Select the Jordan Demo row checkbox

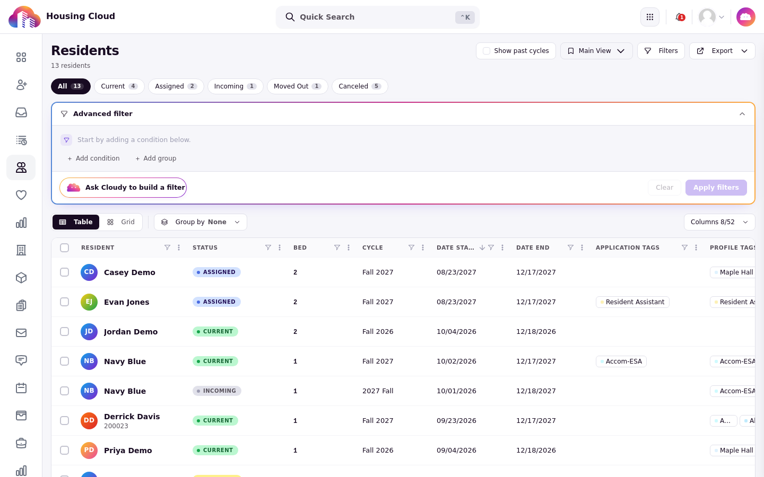point(65,331)
